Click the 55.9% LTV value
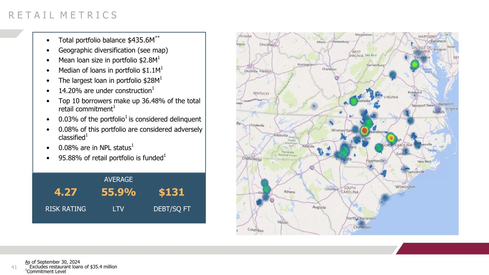The width and height of the screenshot is (489, 275). pos(119,193)
